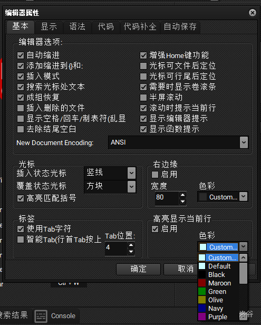
Task: Disable 高亮匹配括号 checkbox
Action: tap(21, 198)
